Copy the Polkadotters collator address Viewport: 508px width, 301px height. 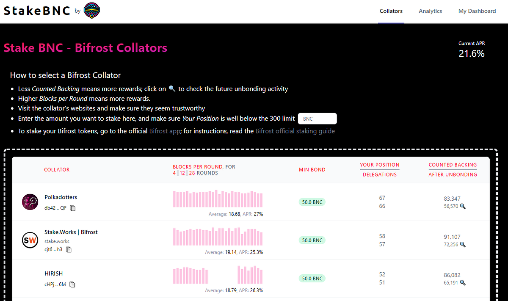tap(73, 208)
